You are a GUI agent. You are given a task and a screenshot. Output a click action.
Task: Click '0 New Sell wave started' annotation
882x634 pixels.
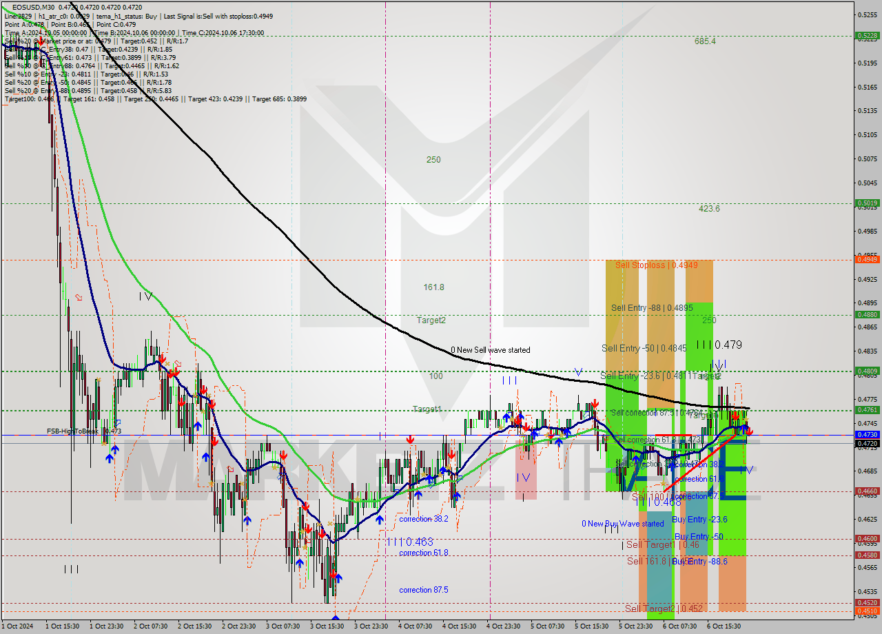(491, 350)
